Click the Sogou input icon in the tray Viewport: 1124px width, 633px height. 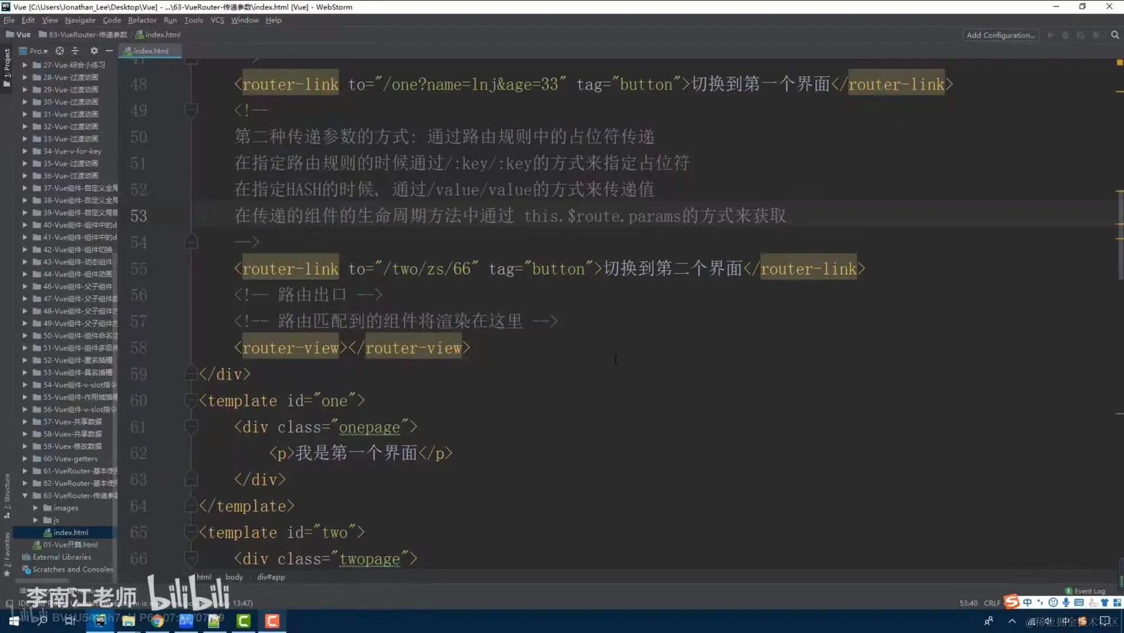pos(1011,602)
